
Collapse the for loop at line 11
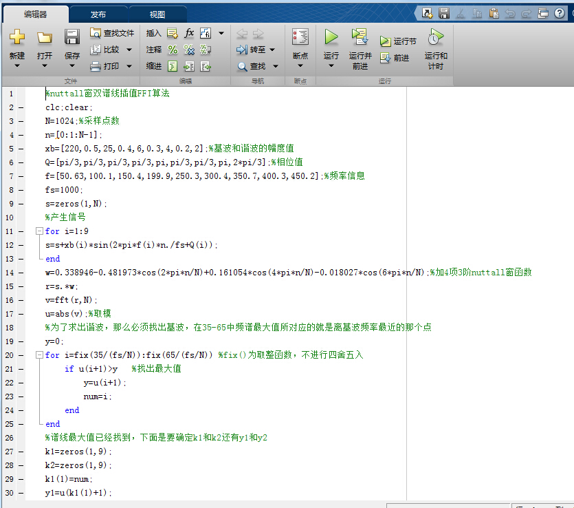coord(39,231)
